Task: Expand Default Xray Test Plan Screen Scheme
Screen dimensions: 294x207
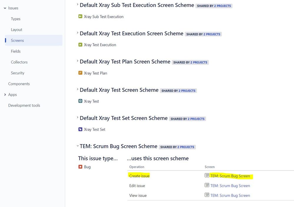Action: tap(77, 61)
